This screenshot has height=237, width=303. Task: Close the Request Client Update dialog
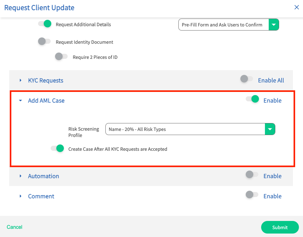click(296, 7)
